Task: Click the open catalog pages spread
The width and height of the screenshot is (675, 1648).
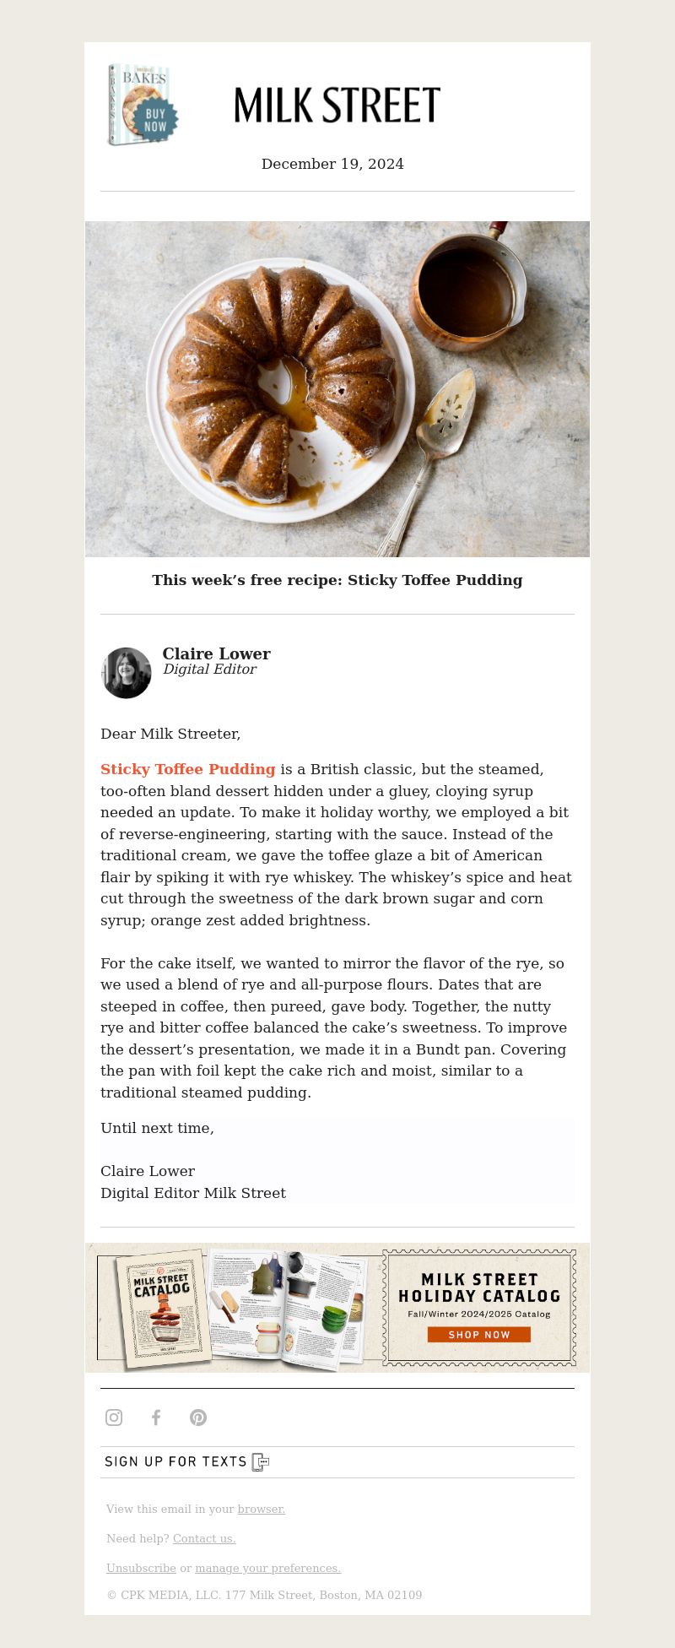Action: (287, 1307)
